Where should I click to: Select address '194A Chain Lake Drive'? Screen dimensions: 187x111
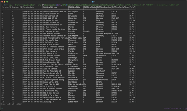pos(53,49)
